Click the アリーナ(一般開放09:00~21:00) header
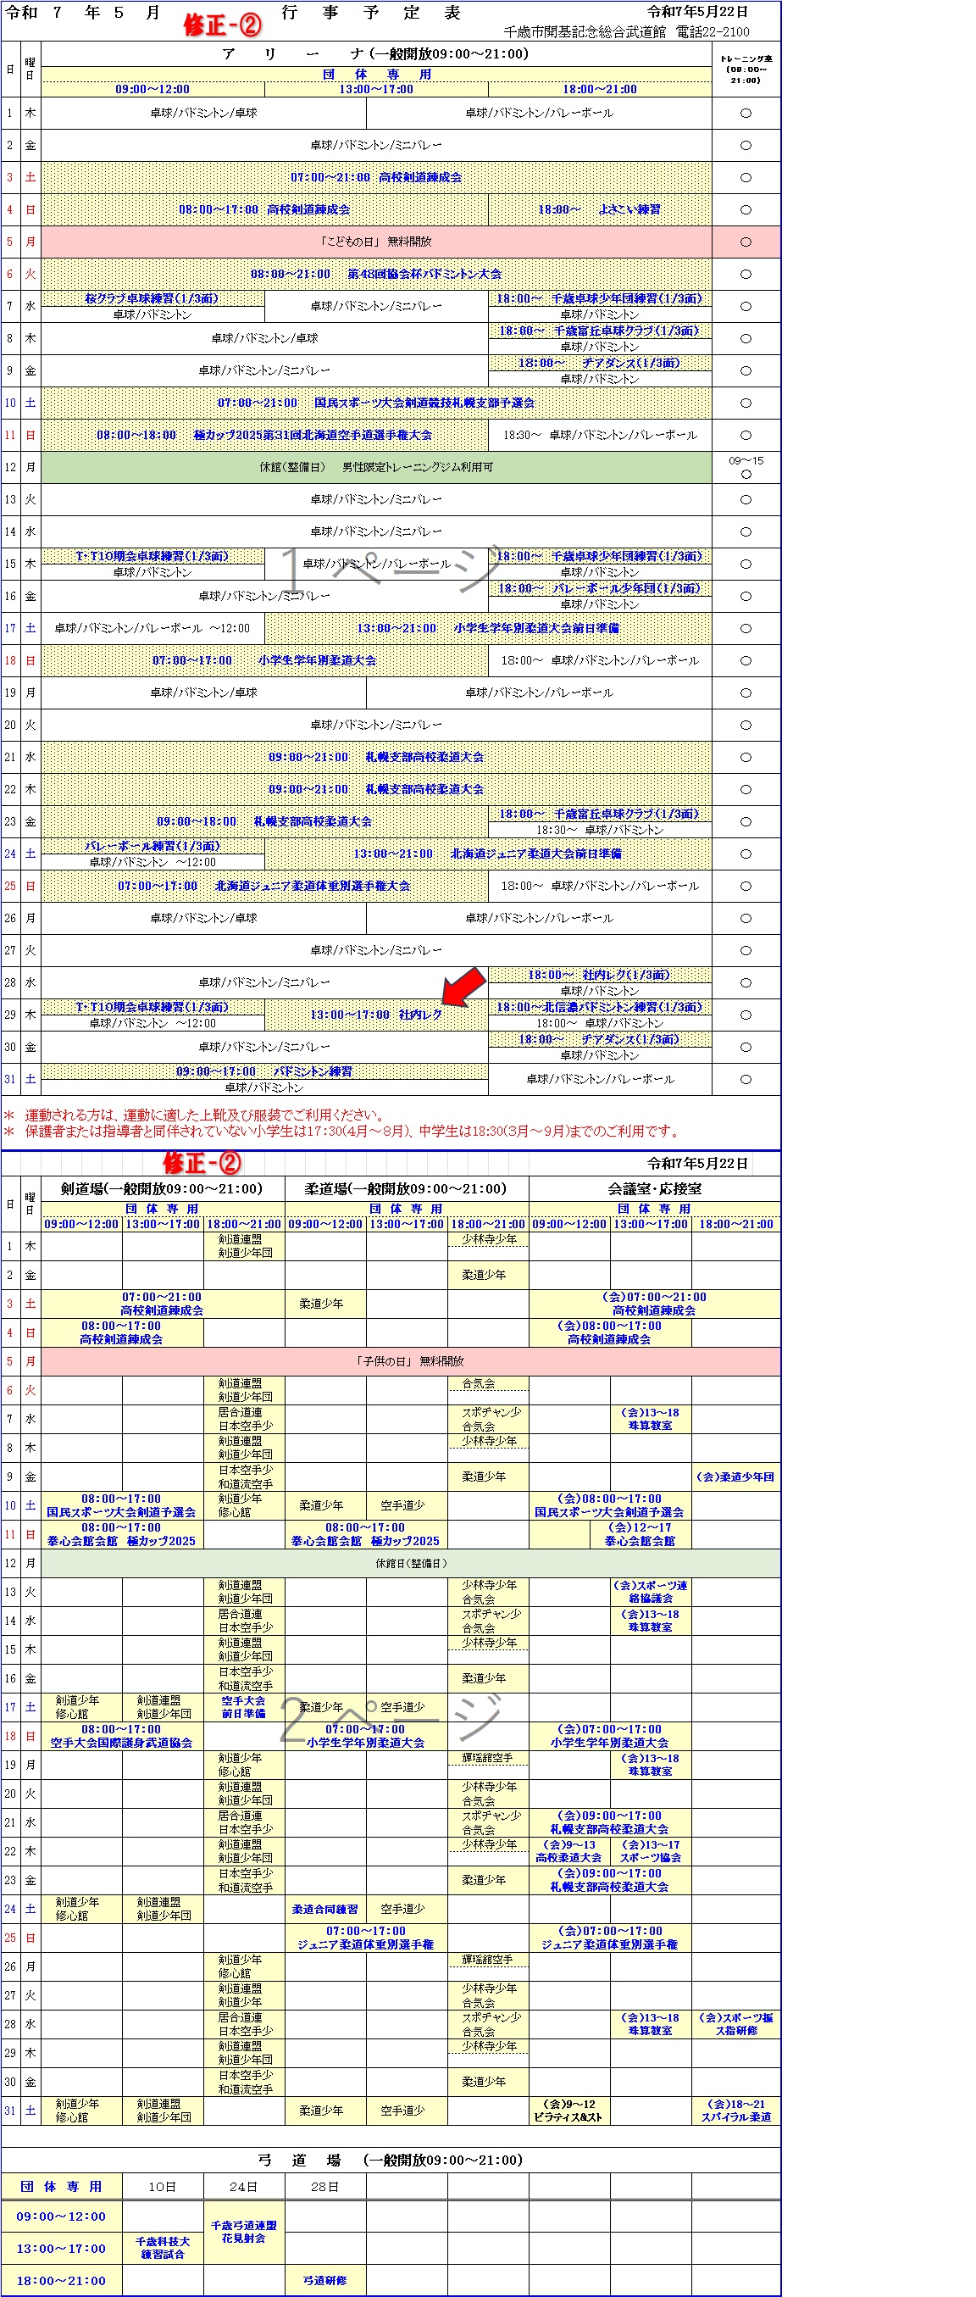Image resolution: width=976 pixels, height=2297 pixels. click(x=376, y=53)
